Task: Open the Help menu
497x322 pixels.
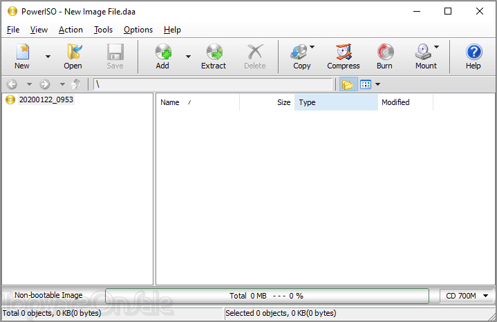Action: click(172, 30)
